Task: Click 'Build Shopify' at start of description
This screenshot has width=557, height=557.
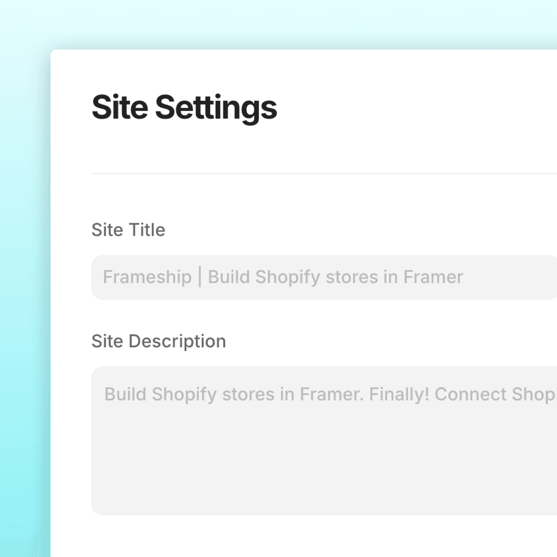Action: click(x=160, y=394)
